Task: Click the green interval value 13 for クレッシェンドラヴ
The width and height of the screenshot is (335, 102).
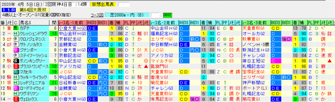Action: (54, 33)
